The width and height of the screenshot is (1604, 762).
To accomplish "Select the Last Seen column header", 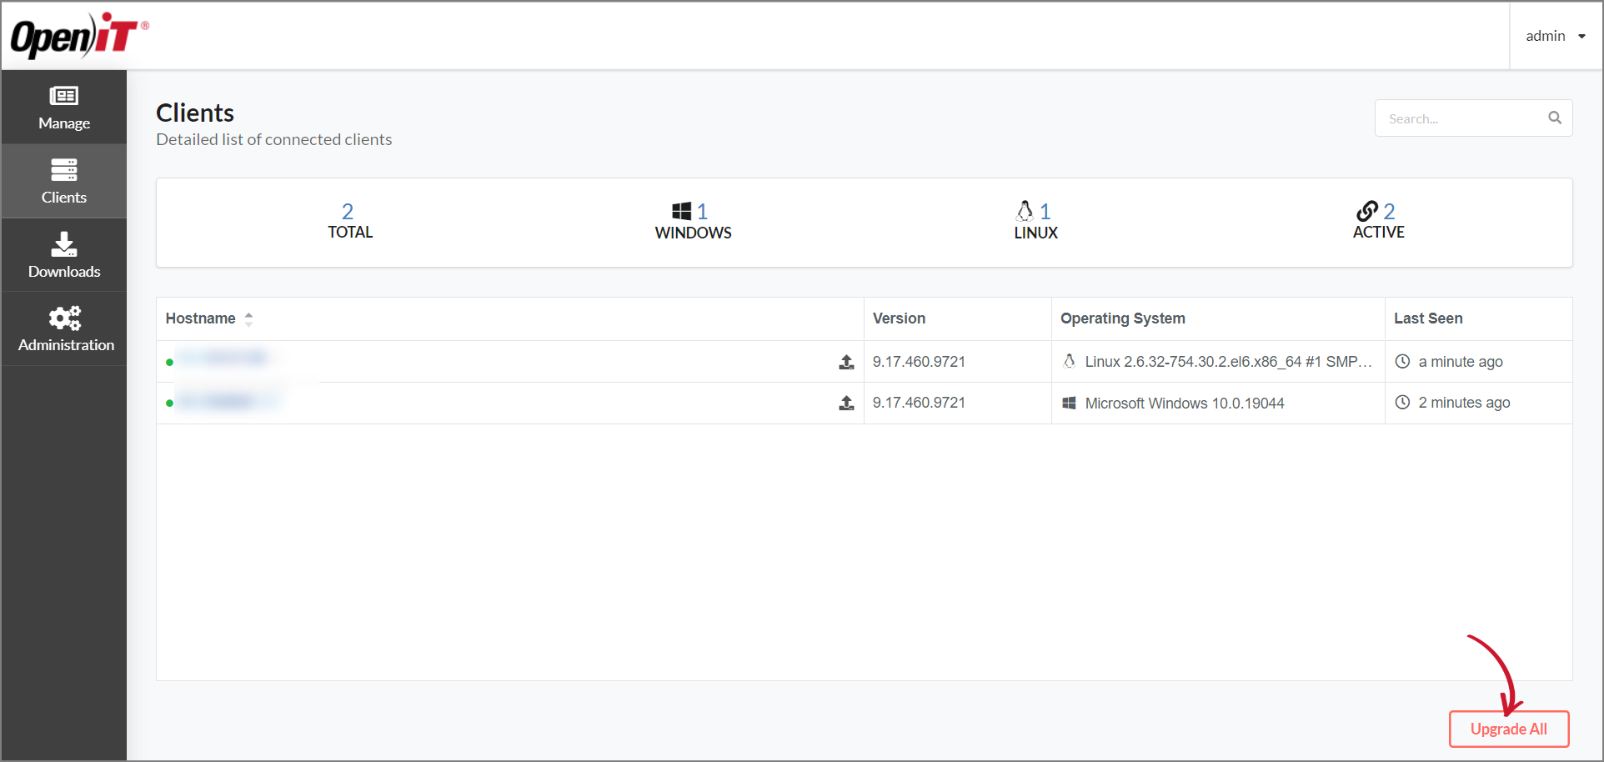I will click(1428, 318).
